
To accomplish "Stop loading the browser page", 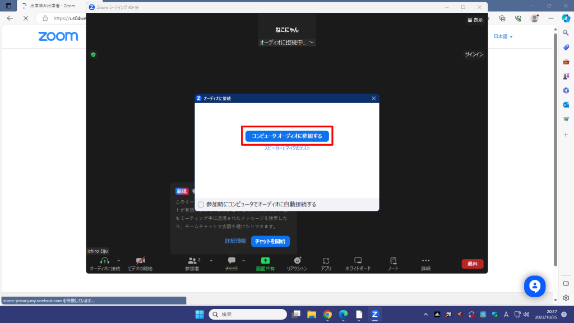I will point(26,19).
